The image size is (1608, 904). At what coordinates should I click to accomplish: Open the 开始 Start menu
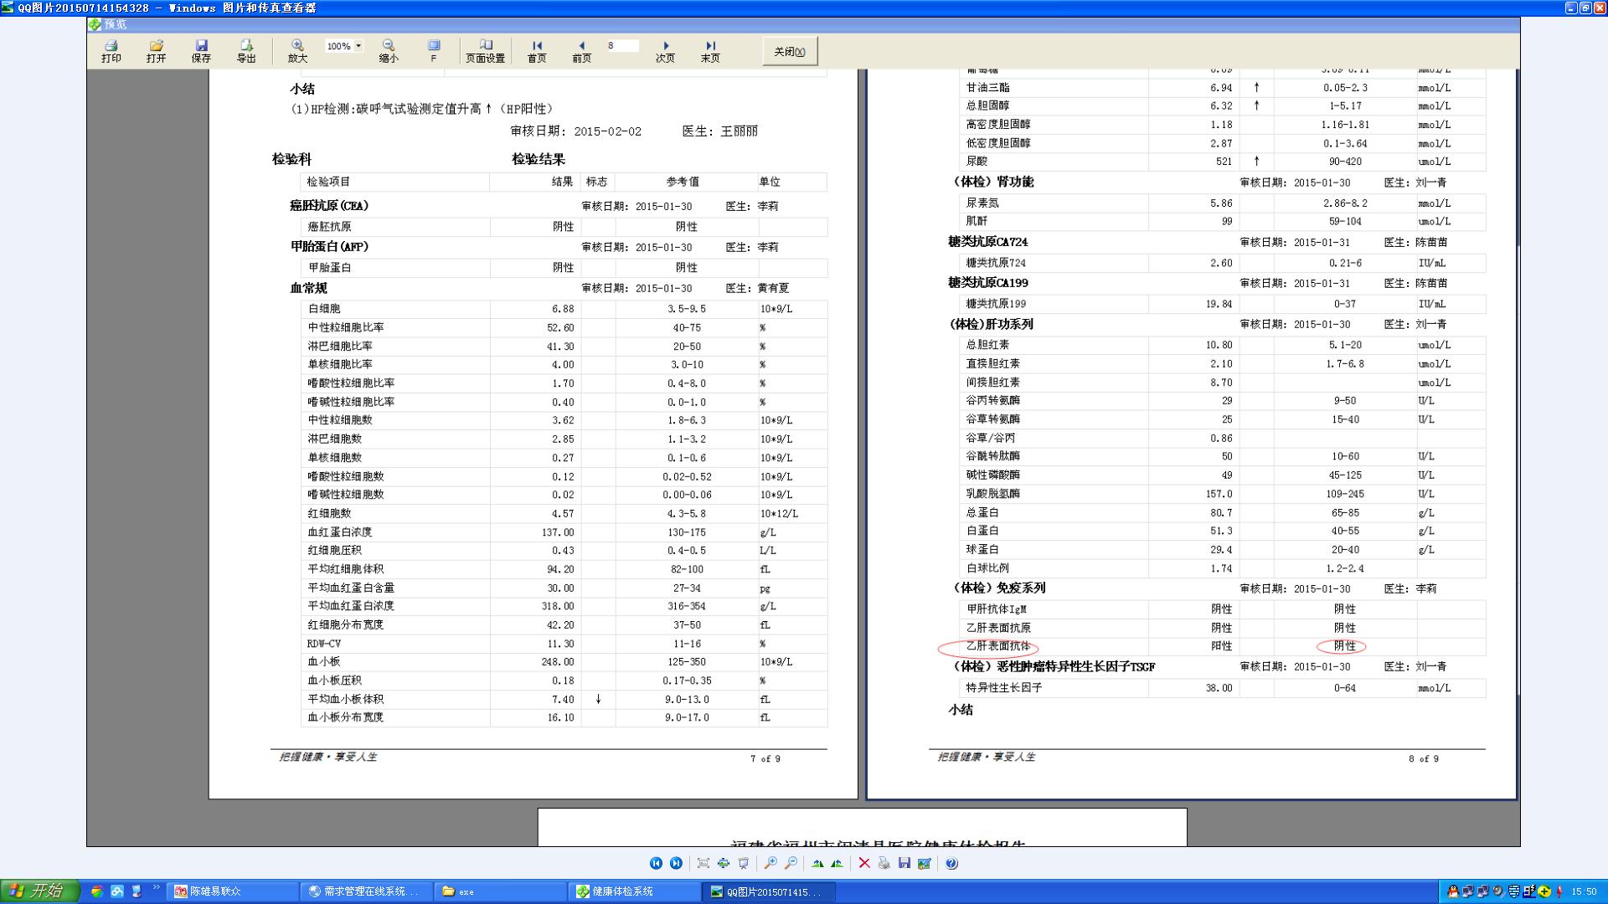click(39, 891)
